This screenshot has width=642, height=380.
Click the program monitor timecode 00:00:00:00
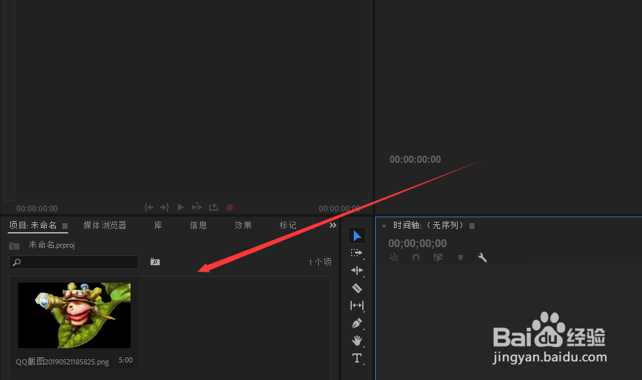click(x=415, y=160)
